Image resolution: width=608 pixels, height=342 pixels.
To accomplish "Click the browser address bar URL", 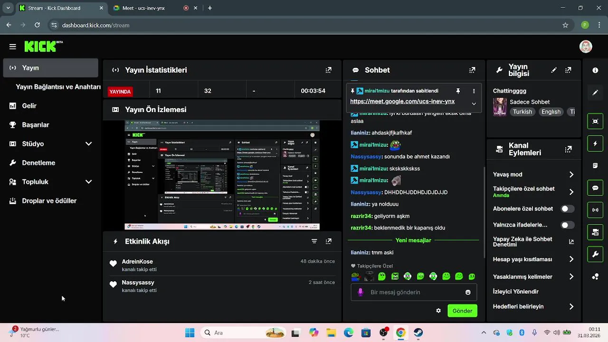I will coord(95,25).
